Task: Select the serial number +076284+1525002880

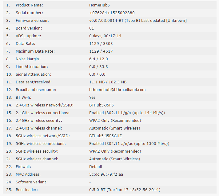Action: pyautogui.click(x=112, y=13)
